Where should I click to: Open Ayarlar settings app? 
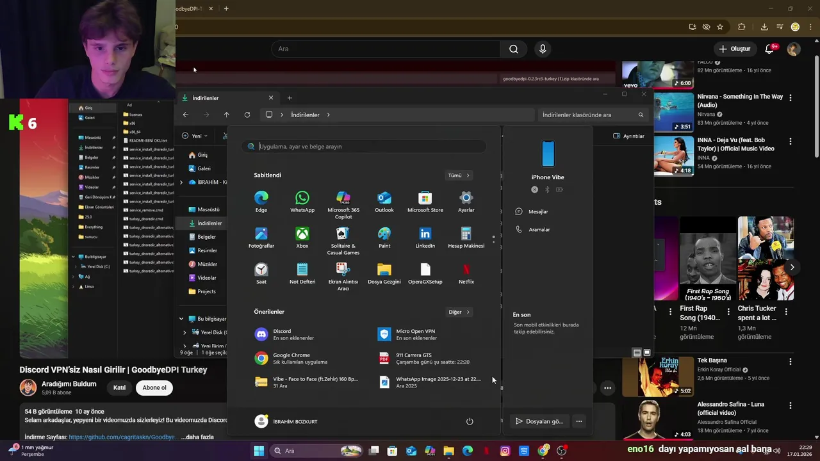click(466, 202)
